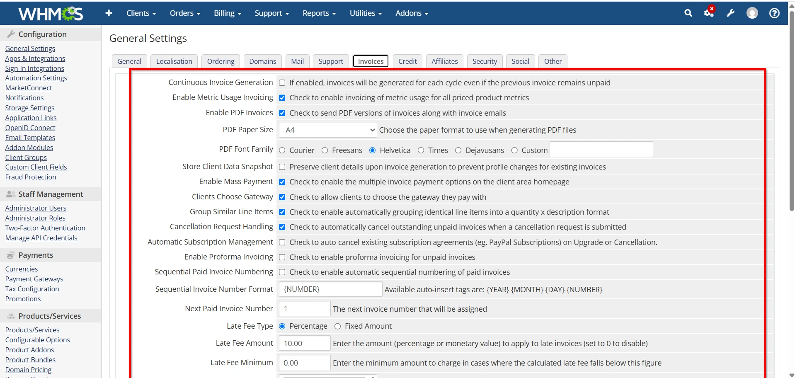Open Administrator Users link

[x=36, y=208]
